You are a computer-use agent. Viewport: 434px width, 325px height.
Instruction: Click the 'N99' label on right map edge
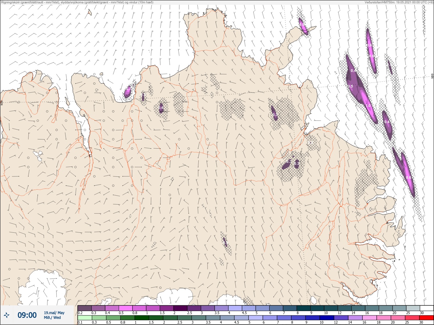432,76
